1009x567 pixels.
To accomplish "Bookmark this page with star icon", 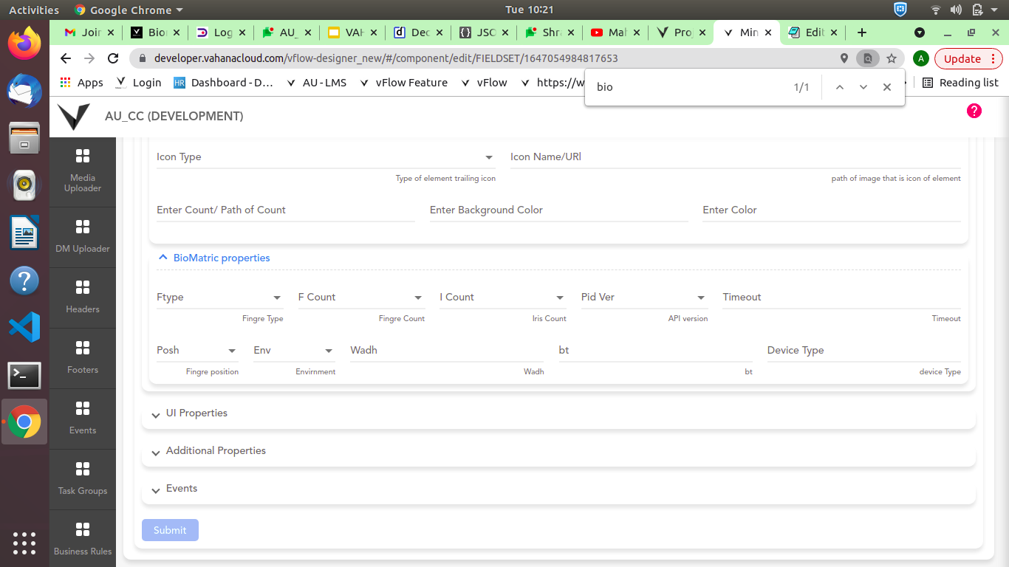I will (x=892, y=58).
